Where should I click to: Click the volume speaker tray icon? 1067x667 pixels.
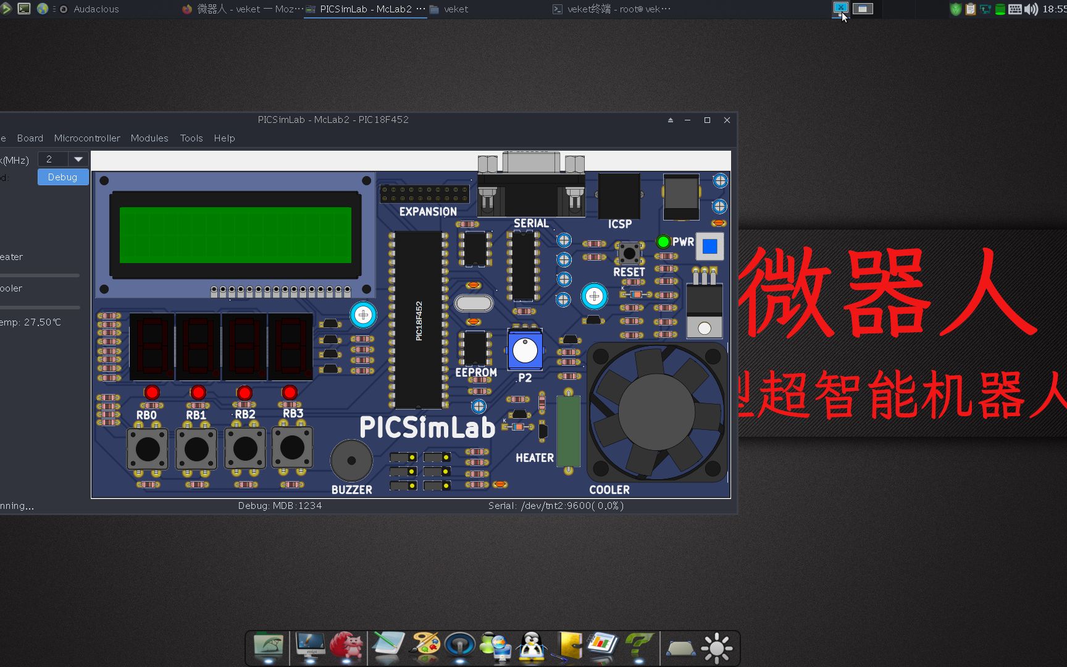point(1031,9)
